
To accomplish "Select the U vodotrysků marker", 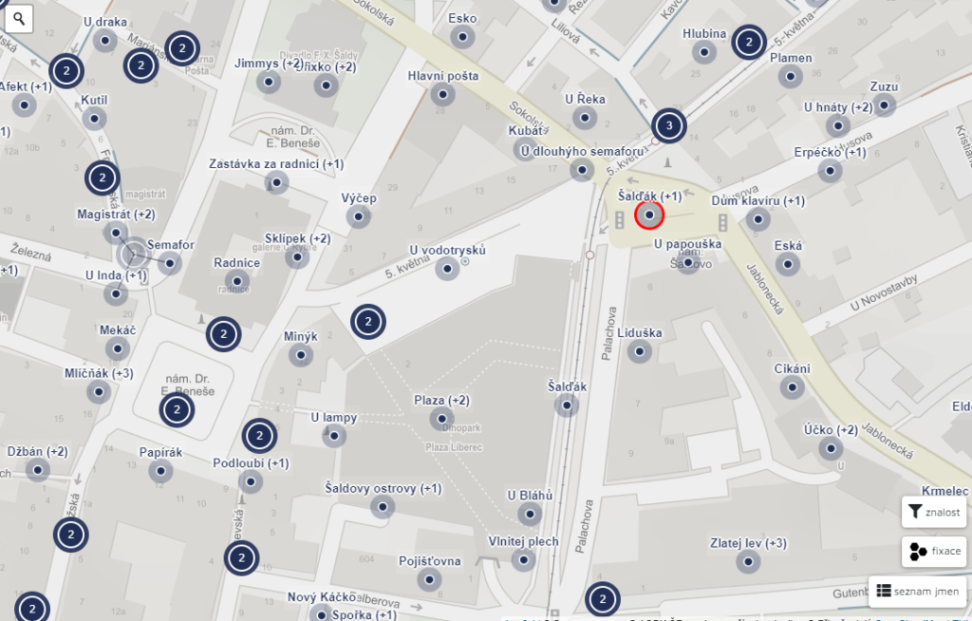I will click(x=447, y=269).
